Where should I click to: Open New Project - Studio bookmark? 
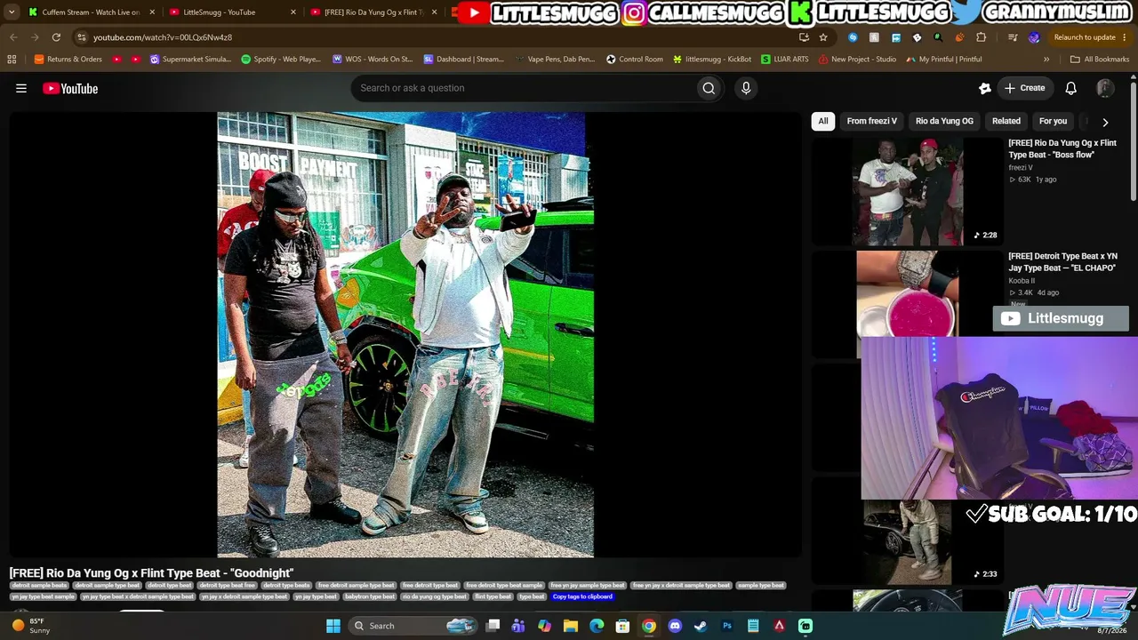coord(858,60)
